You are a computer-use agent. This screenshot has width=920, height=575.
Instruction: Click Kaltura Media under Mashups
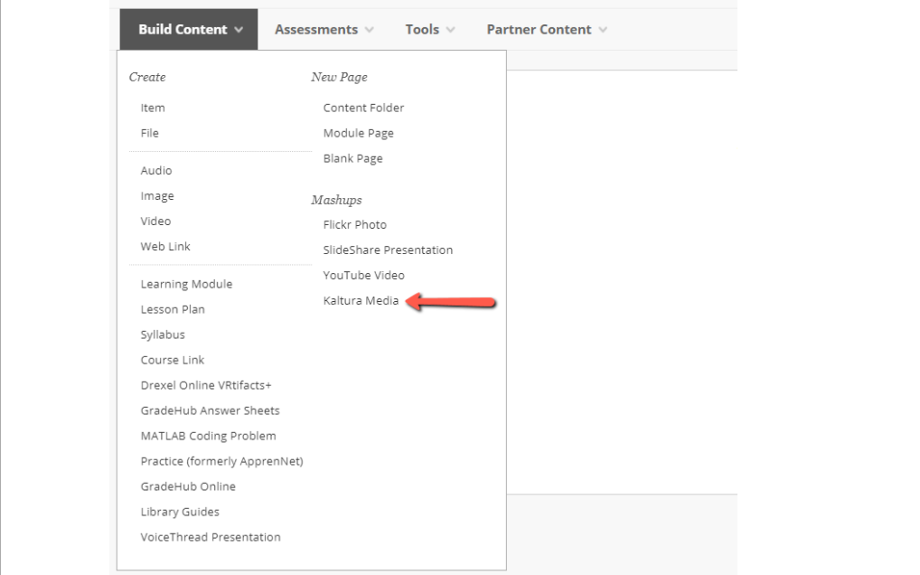pos(361,300)
